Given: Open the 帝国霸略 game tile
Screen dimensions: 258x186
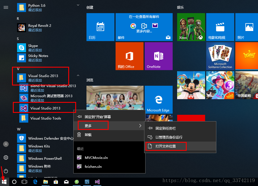Looking at the screenshot, I should point(247,85).
